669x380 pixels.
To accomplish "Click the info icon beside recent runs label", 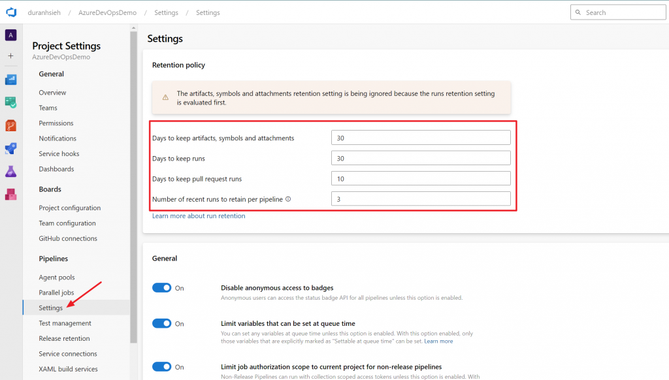I will click(x=288, y=199).
